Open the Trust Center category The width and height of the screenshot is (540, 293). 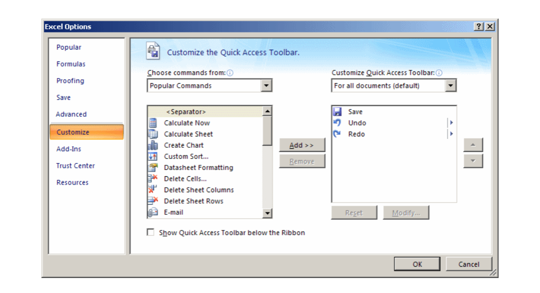(76, 166)
